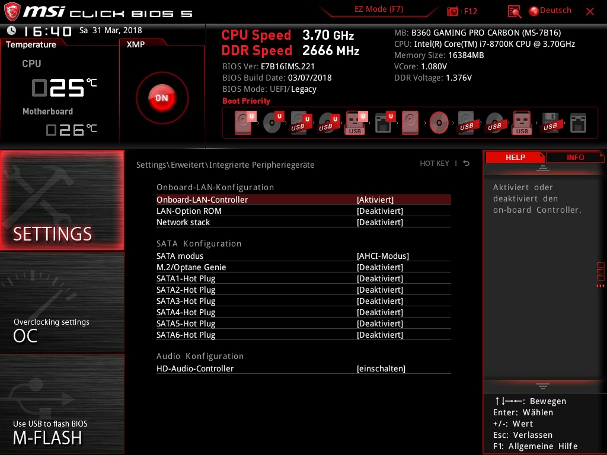The image size is (607, 455).
Task: Close the BIOS with the red X
Action: pyautogui.click(x=590, y=12)
